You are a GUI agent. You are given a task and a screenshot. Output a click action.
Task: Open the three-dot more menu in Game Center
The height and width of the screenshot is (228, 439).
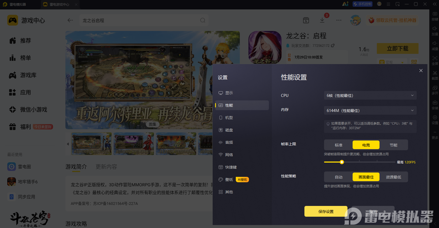339,20
